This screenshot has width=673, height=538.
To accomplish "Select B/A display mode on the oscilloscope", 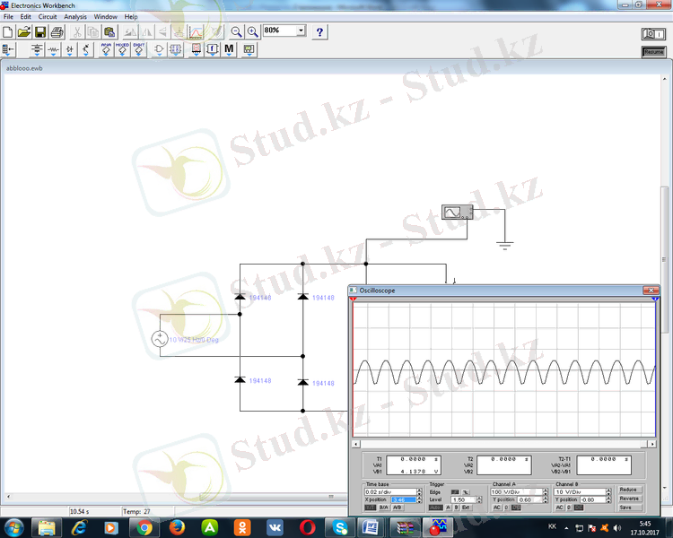I will [383, 508].
